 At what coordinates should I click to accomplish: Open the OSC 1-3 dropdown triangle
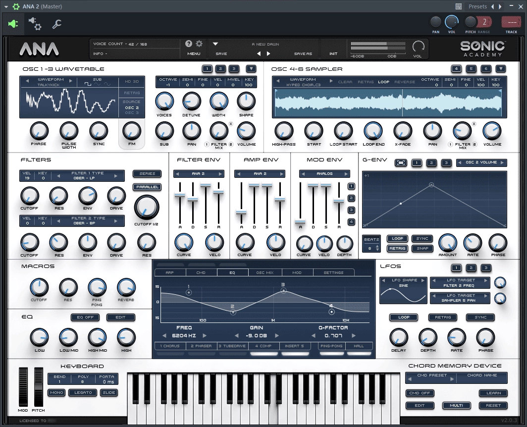tap(251, 68)
